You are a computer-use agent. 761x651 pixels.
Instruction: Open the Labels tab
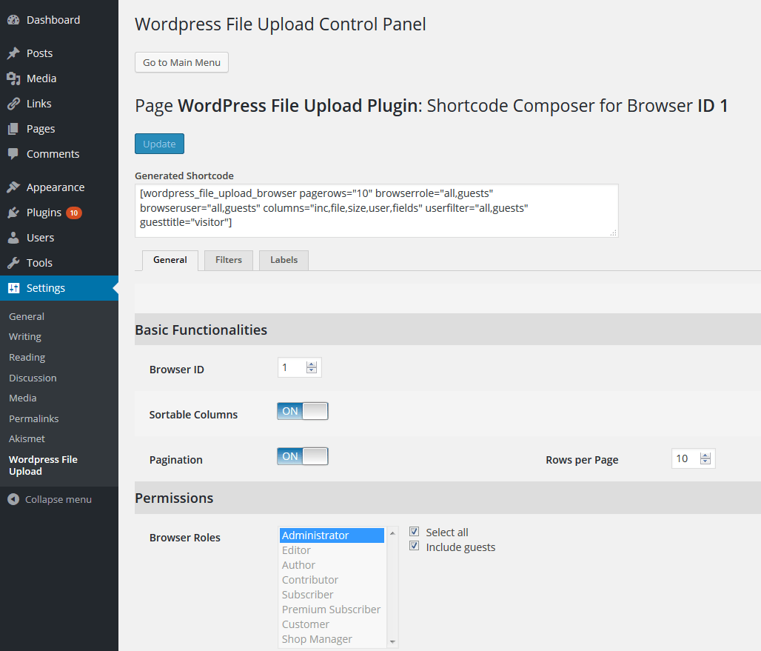[284, 260]
